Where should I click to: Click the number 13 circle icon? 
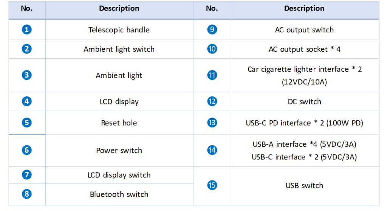click(x=212, y=122)
